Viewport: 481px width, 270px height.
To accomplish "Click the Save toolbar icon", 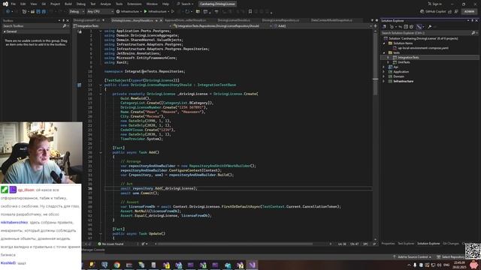I will tap(38, 11).
